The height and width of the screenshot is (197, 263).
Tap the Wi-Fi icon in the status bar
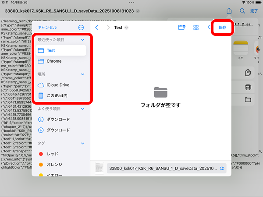pyautogui.click(x=244, y=2)
